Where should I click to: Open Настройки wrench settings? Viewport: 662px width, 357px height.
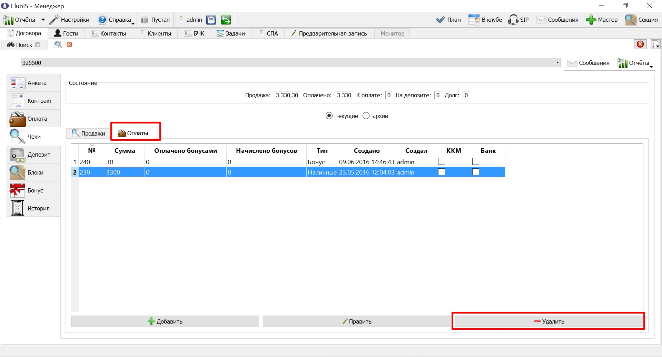(69, 20)
